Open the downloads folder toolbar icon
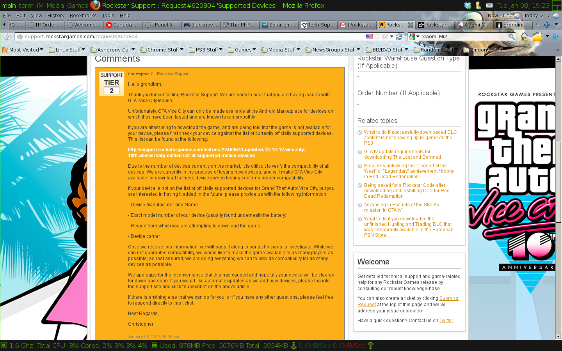 (537, 37)
